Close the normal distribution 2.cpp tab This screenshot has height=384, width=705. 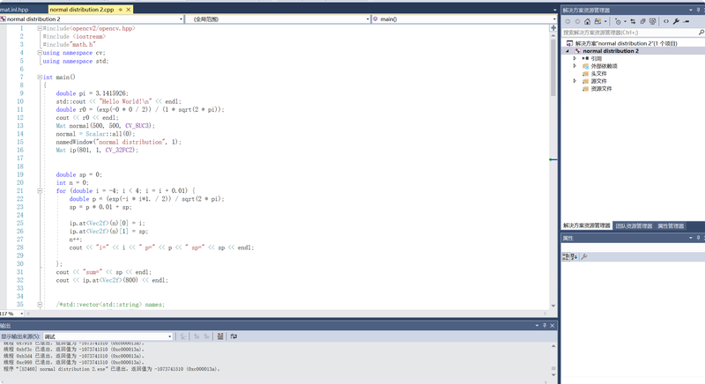tap(128, 10)
